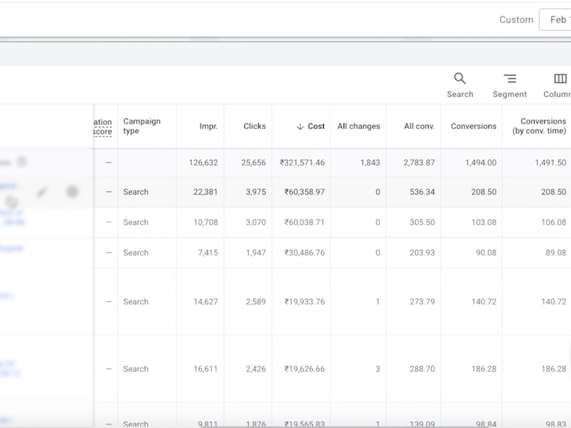Select cost cell ₹19,626.66
This screenshot has height=428, width=571.
(304, 369)
